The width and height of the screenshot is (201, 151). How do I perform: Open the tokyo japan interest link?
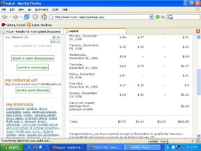15,118
